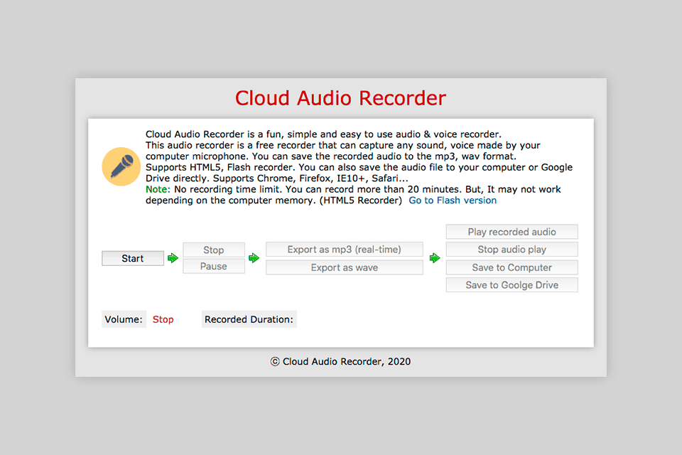Choose Export as mp3 (real-time)

tap(344, 250)
